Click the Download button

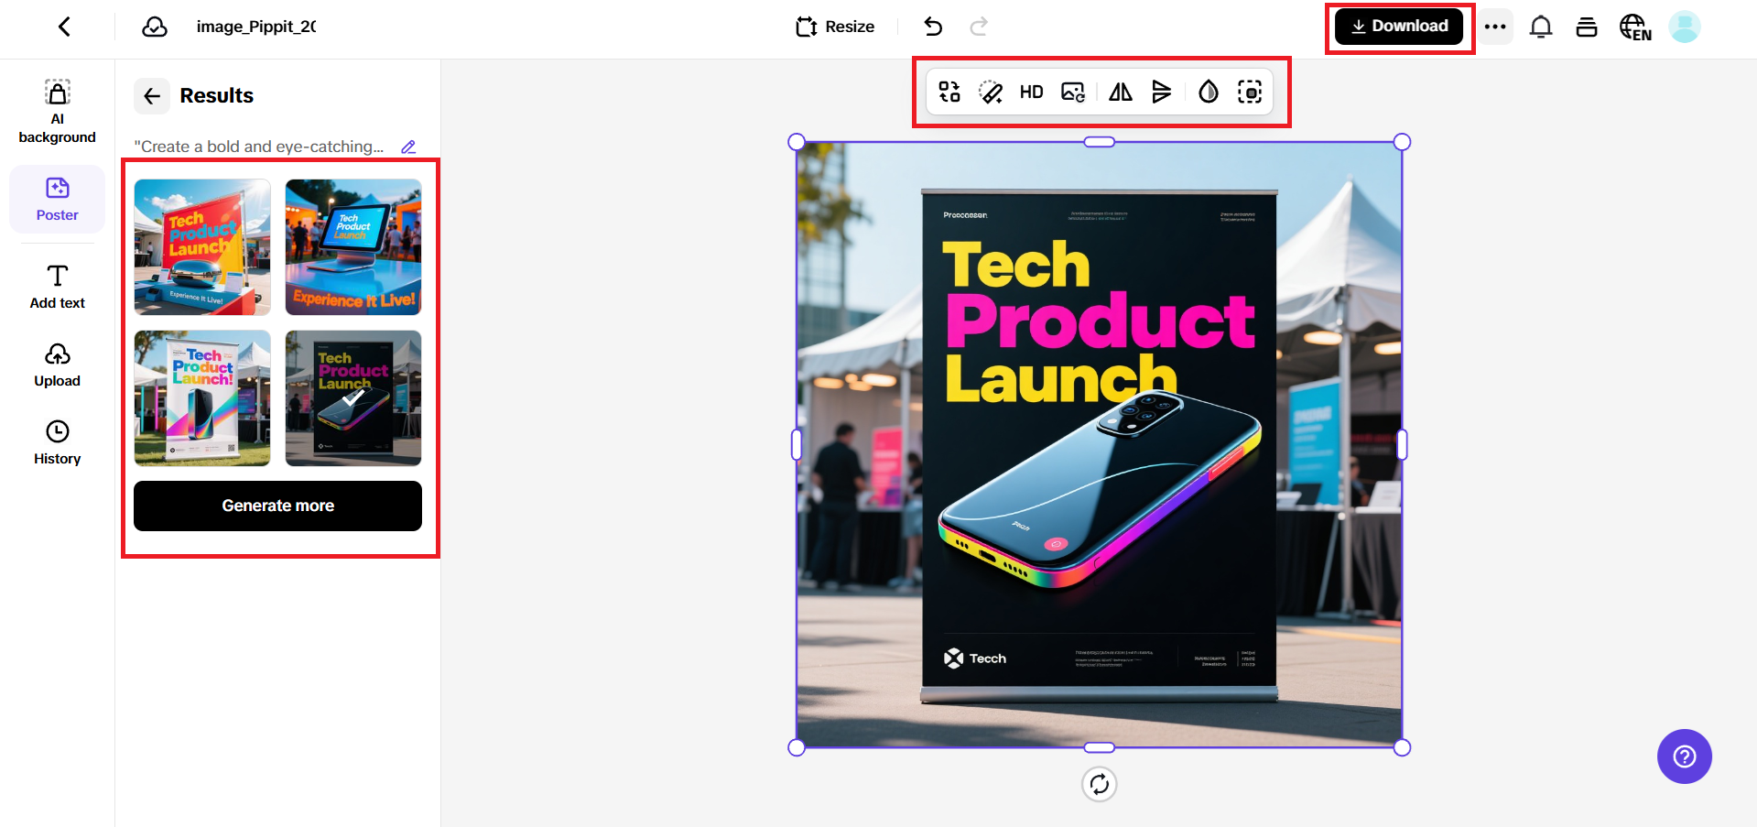[x=1398, y=27]
